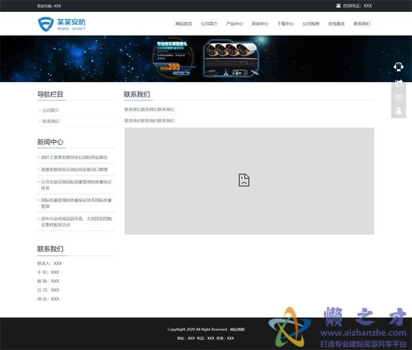Click the rocket back-to-top icon
Viewport: 412px width, 350px height.
[398, 111]
